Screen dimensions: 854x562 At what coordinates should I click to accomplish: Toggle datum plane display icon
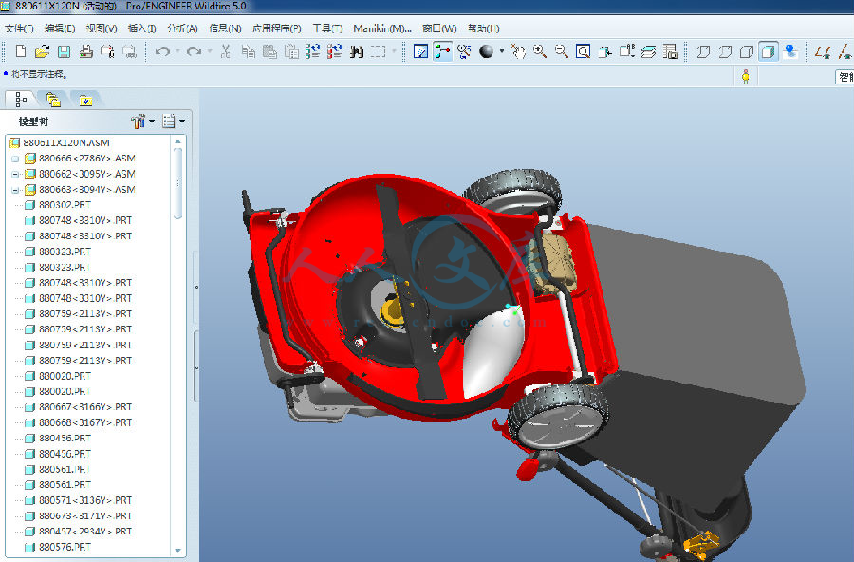(824, 51)
